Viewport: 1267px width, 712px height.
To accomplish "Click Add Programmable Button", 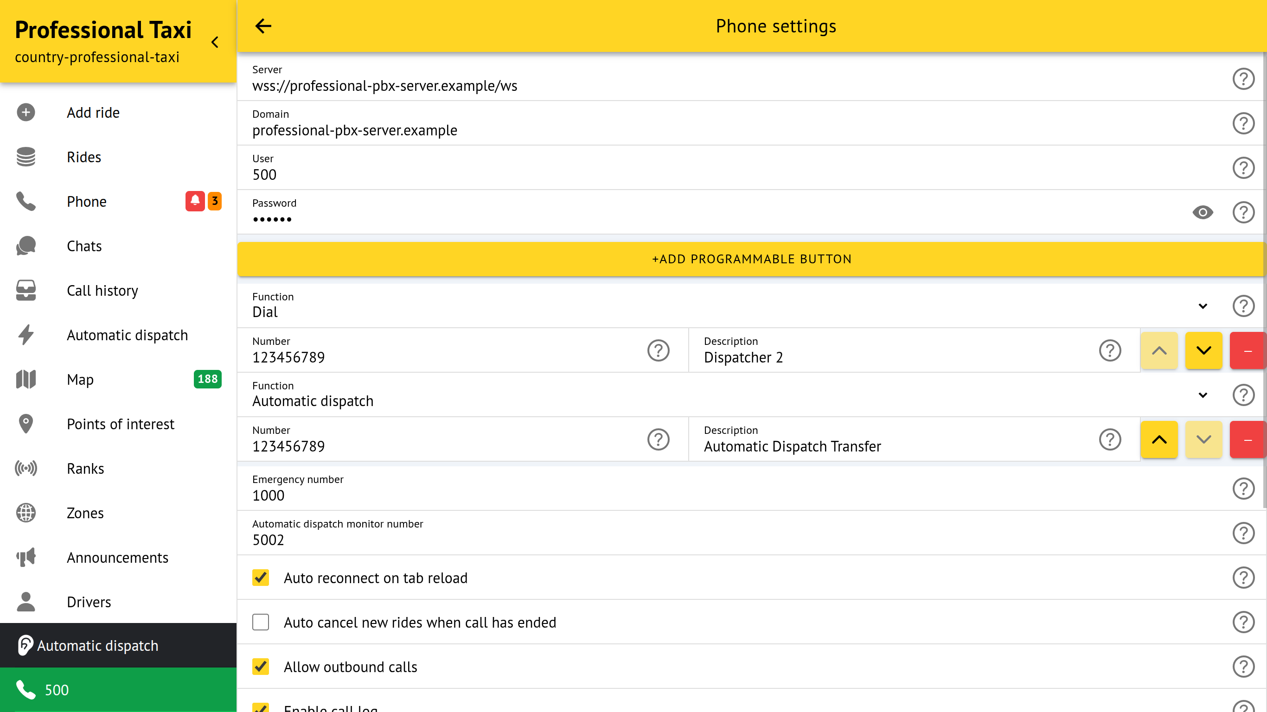I will tap(751, 259).
